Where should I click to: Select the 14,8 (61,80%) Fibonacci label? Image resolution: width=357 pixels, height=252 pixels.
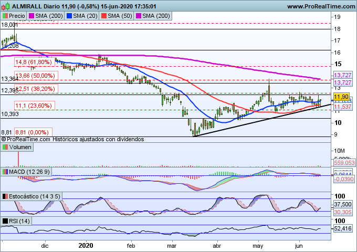34,62
